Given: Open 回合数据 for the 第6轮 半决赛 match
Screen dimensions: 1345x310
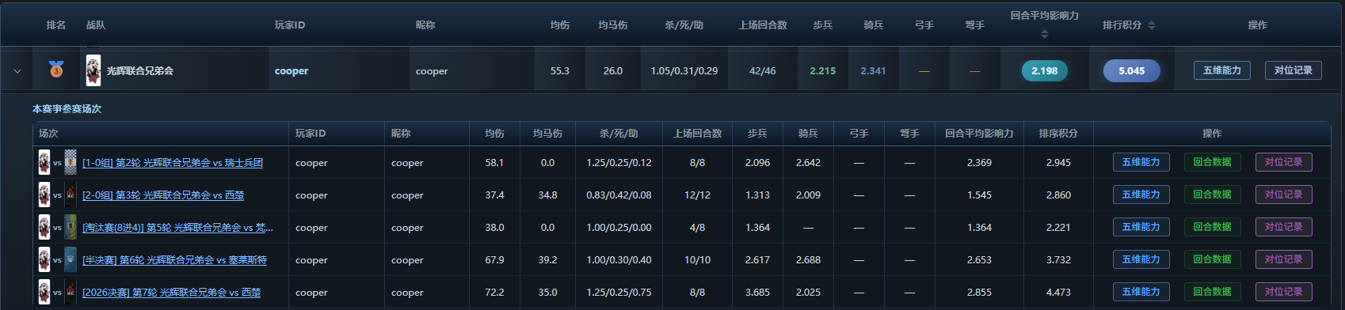Looking at the screenshot, I should 1213,259.
